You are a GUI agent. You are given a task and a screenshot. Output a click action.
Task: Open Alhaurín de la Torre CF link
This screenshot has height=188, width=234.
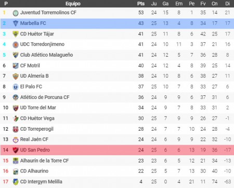(x=44, y=160)
